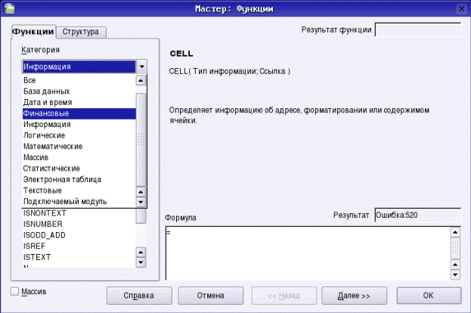The image size is (471, 313).
Task: Choose Логические category
Action: pos(79,135)
